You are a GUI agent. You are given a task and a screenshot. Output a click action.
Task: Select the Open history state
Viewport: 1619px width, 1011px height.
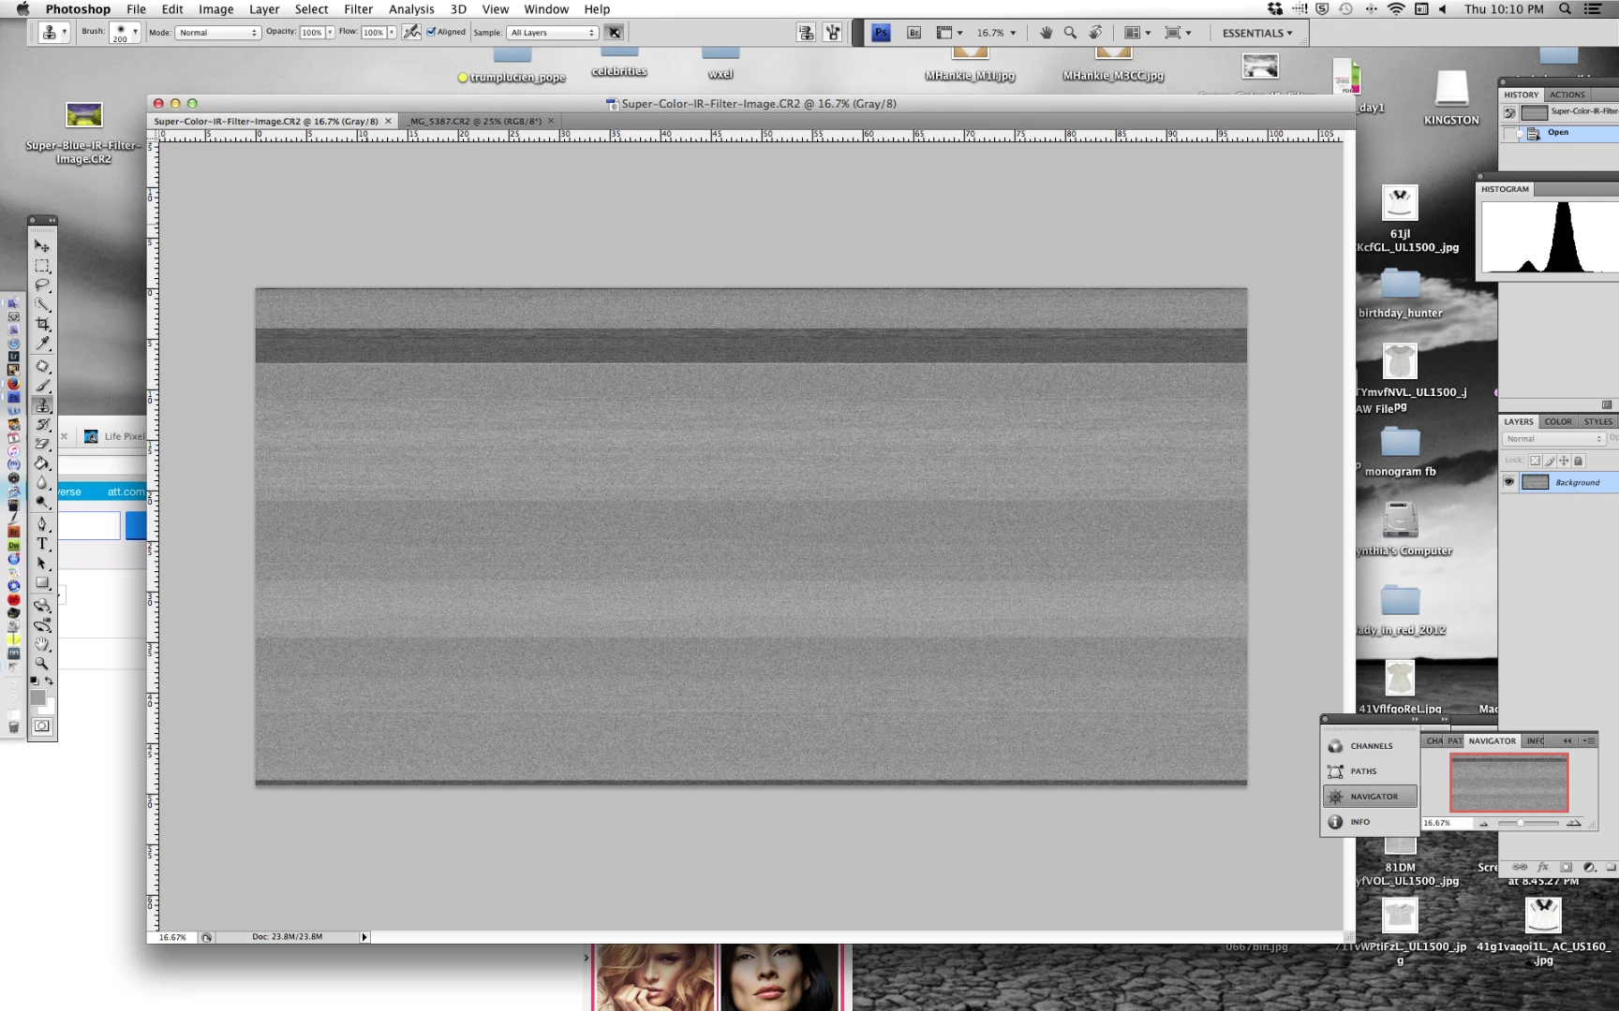click(1559, 133)
